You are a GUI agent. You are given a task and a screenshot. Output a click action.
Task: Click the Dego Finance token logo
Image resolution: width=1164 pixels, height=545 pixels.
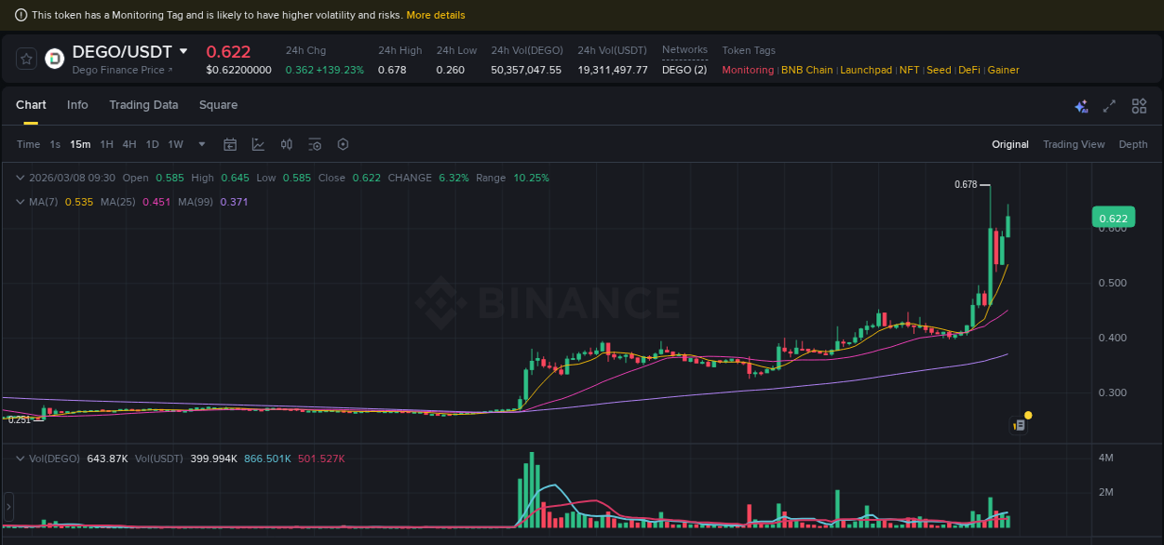click(53, 60)
